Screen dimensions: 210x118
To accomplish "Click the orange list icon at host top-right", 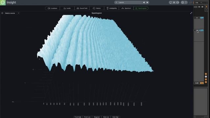I will click(x=206, y=7).
